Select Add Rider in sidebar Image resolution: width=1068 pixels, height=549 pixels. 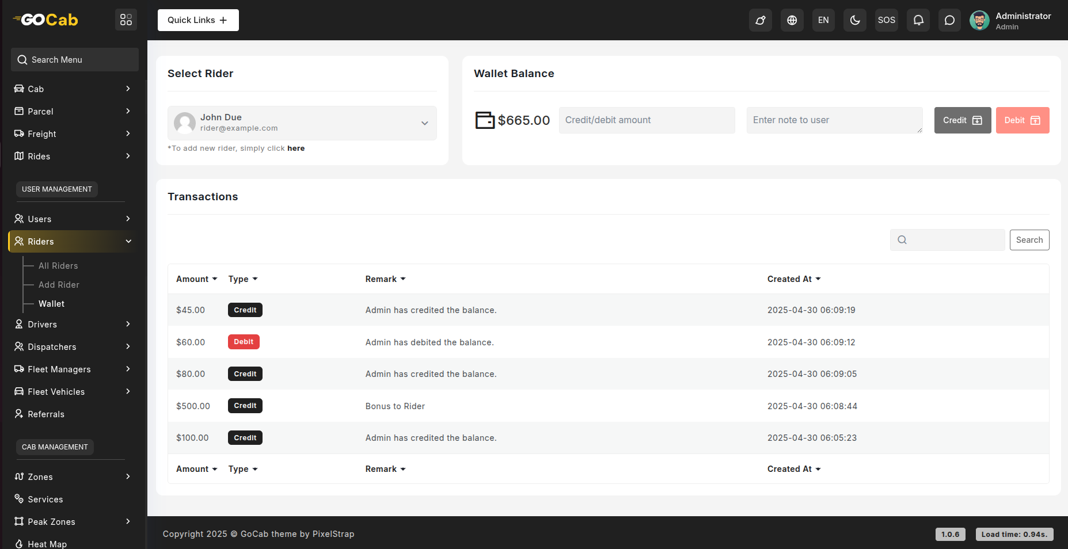pos(59,285)
